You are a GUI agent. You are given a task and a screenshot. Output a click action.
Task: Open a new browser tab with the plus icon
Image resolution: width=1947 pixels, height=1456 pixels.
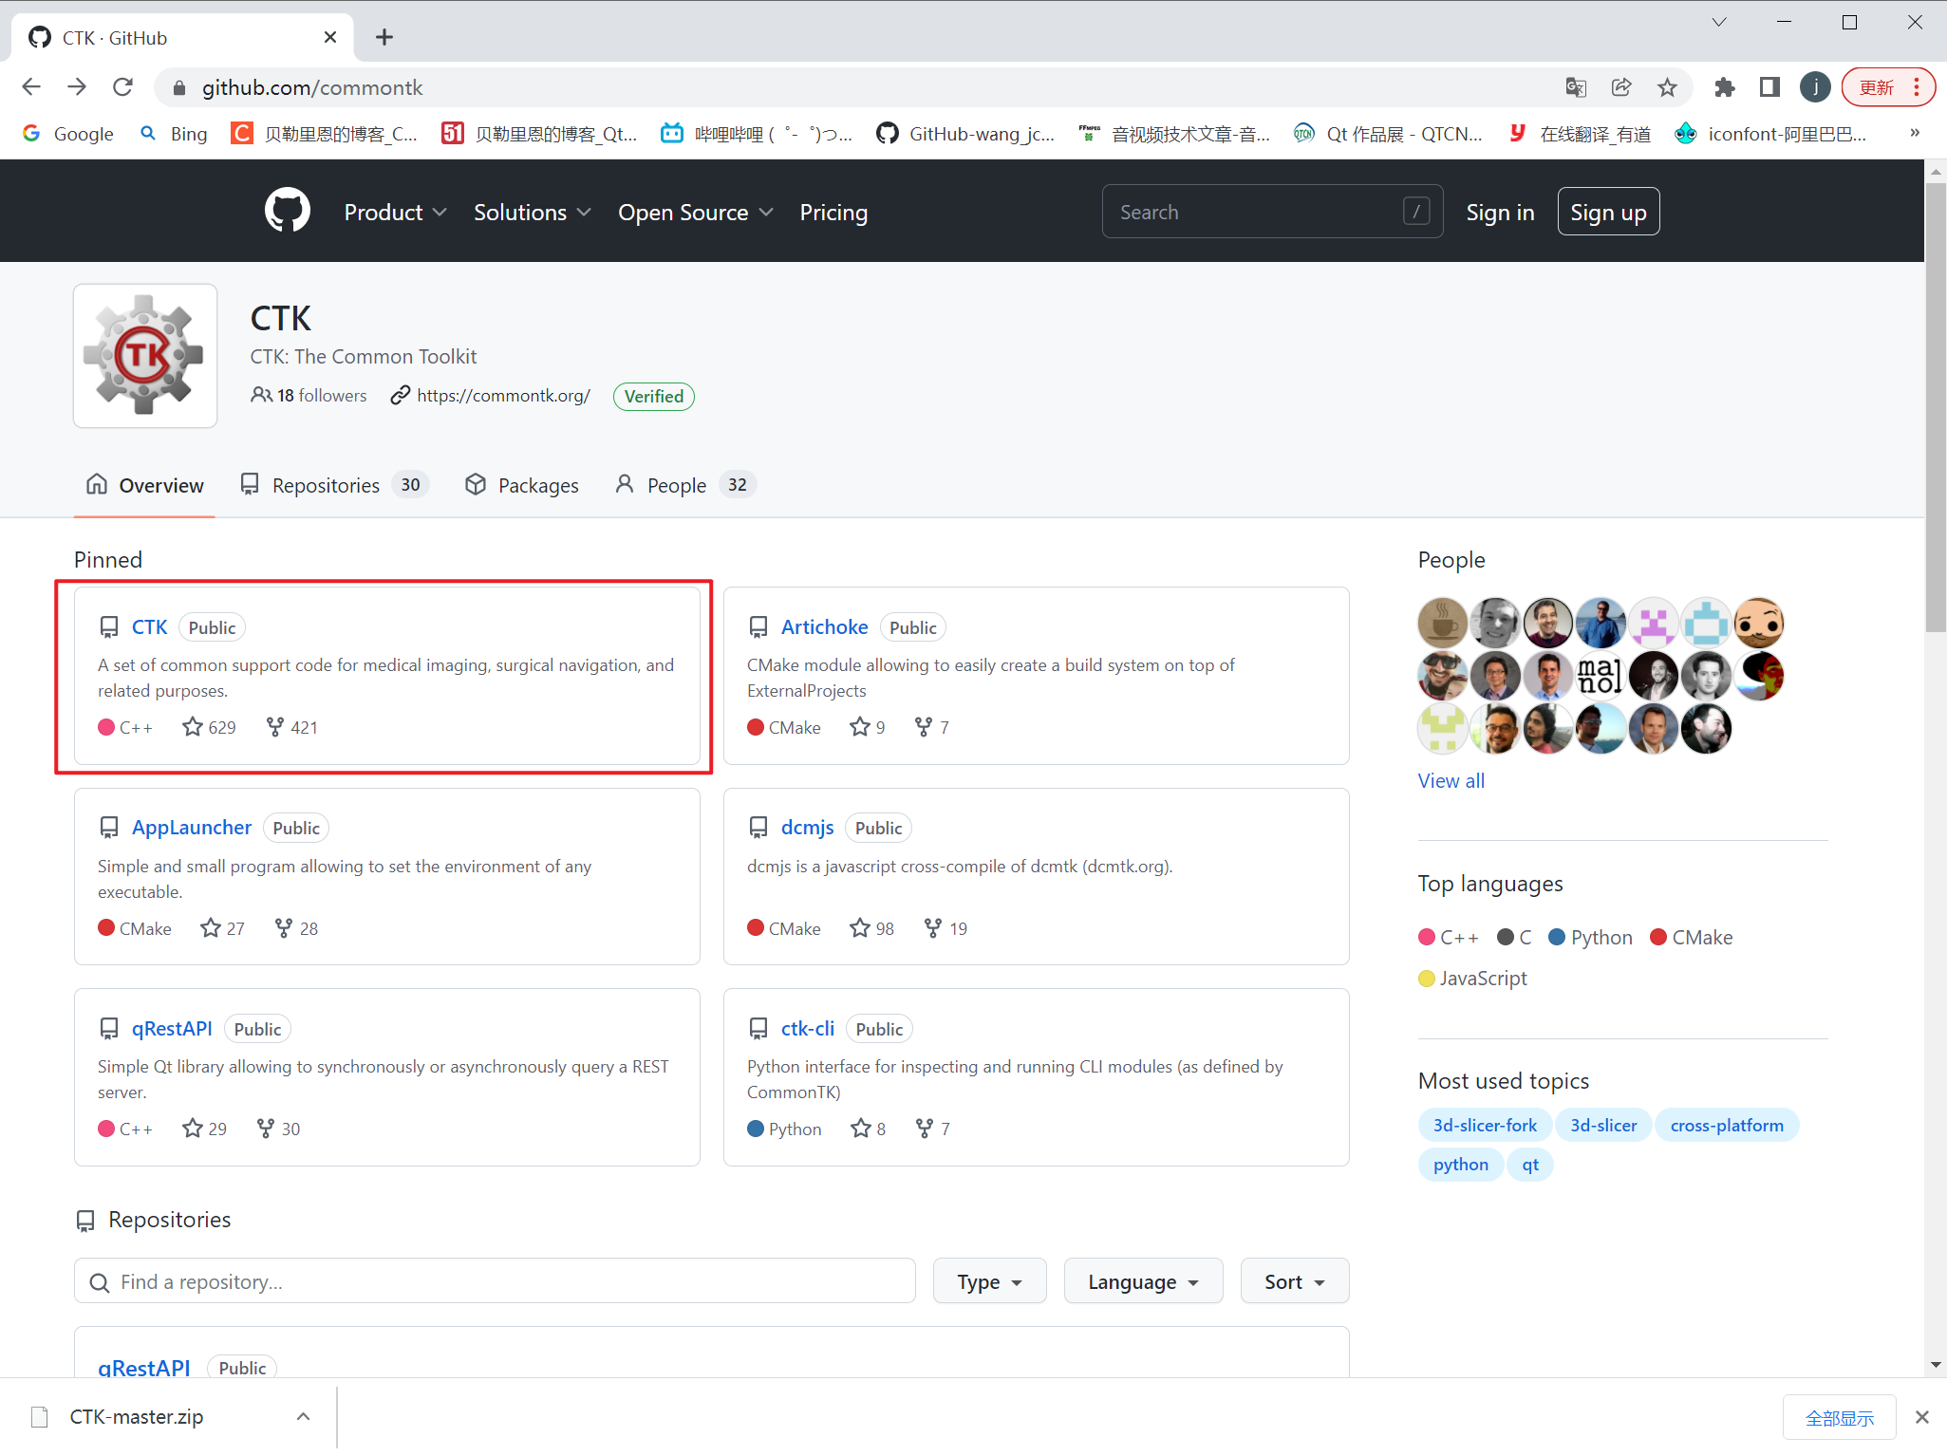384,37
